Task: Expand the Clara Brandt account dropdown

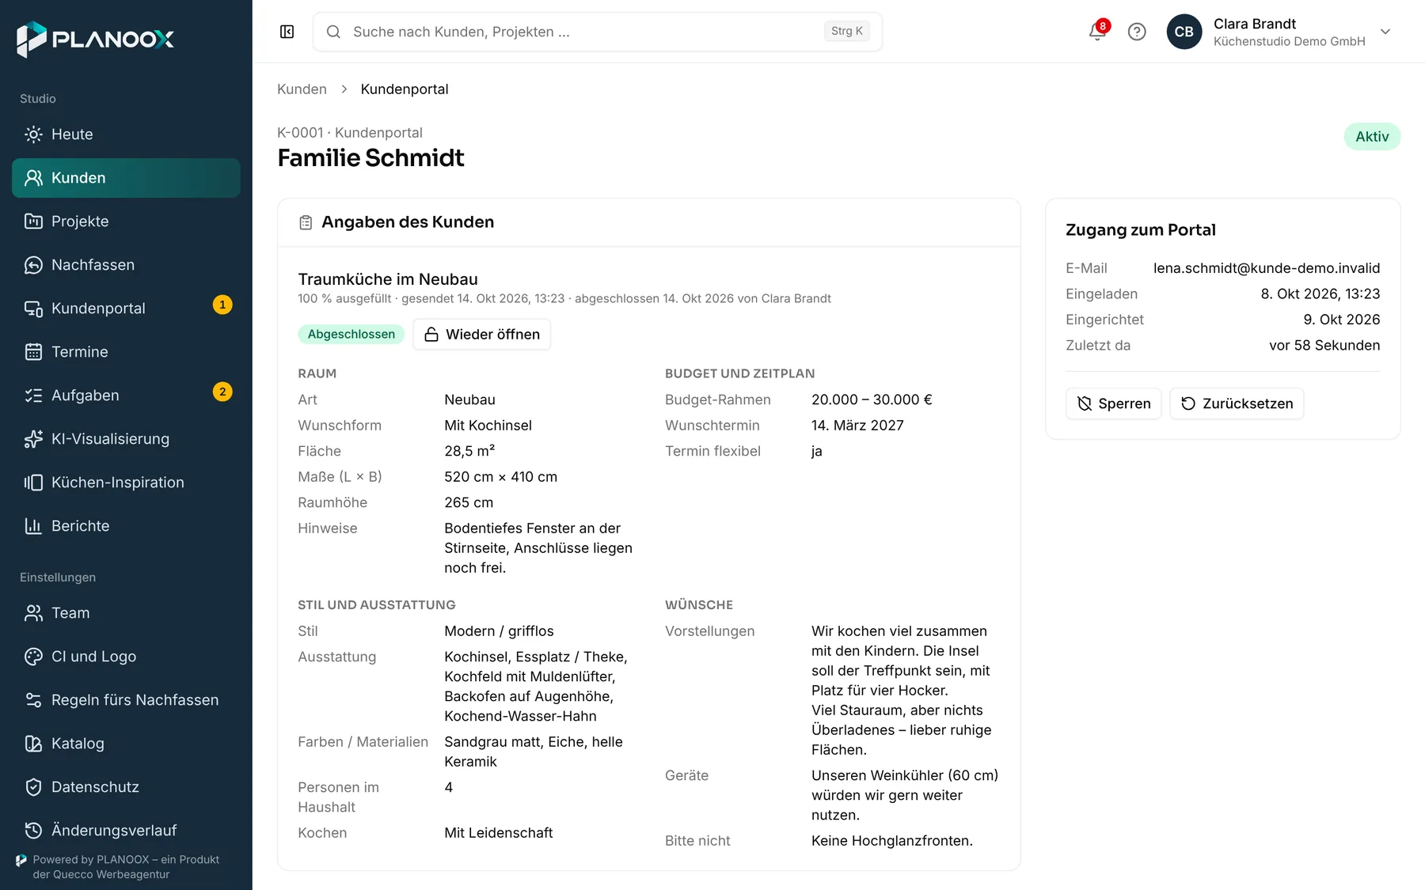Action: (1385, 32)
